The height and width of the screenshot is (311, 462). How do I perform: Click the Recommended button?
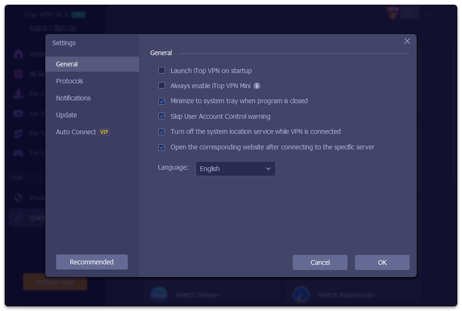click(x=91, y=262)
